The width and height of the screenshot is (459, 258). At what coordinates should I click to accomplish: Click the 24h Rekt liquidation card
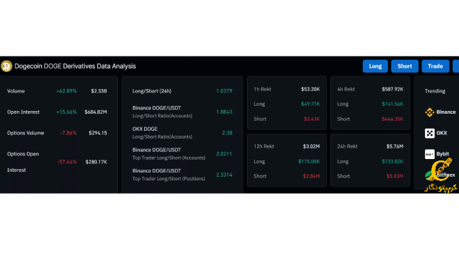[370, 160]
